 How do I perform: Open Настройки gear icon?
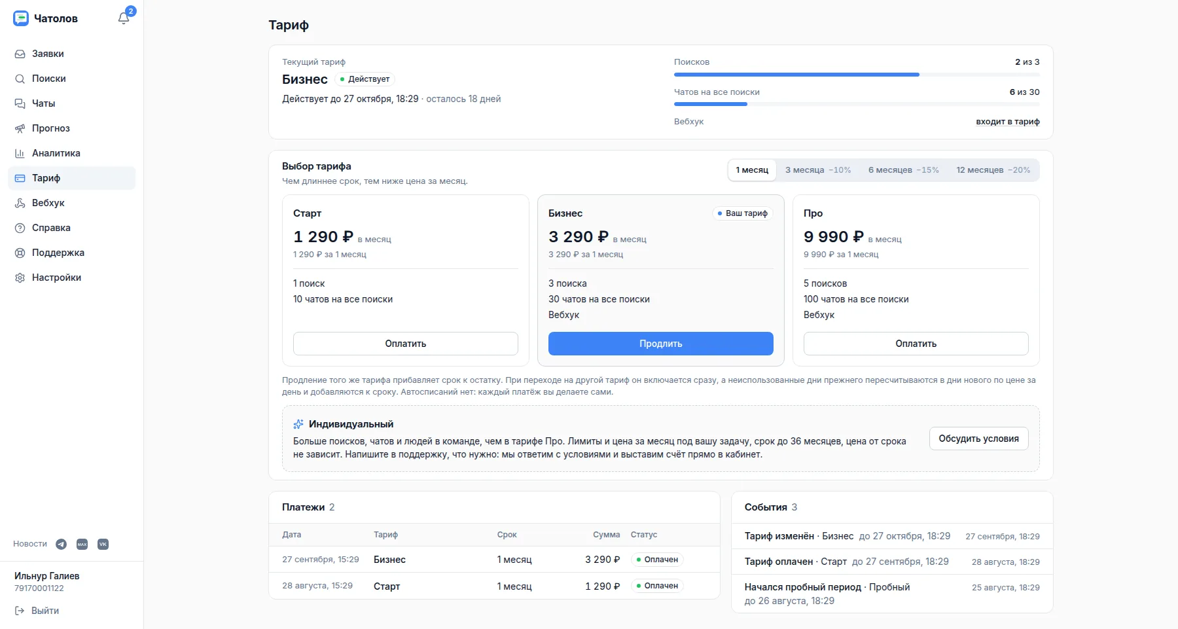(x=20, y=278)
